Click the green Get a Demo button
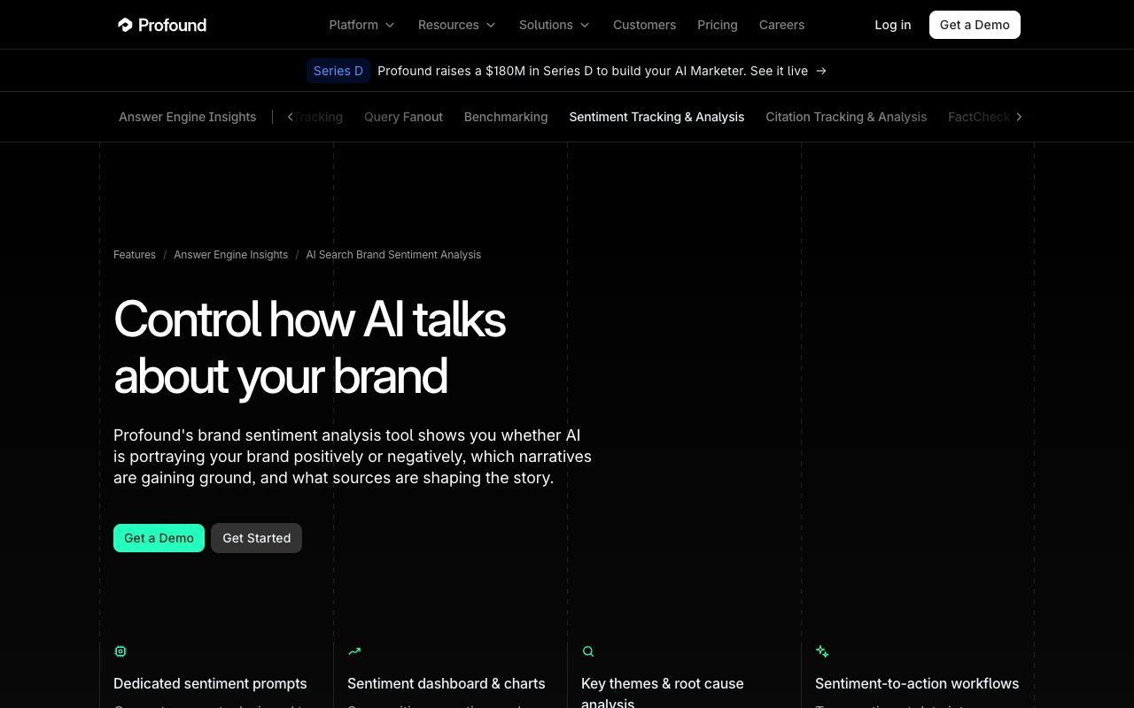 (159, 538)
